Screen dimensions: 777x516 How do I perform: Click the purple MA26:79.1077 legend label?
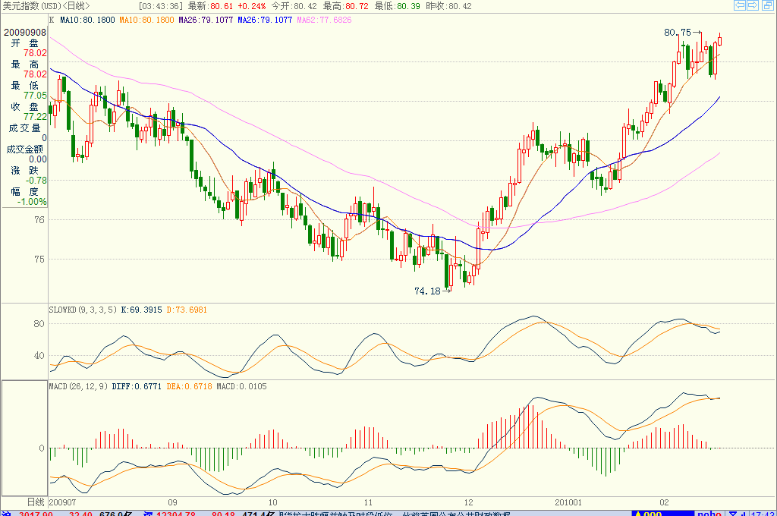click(x=206, y=20)
